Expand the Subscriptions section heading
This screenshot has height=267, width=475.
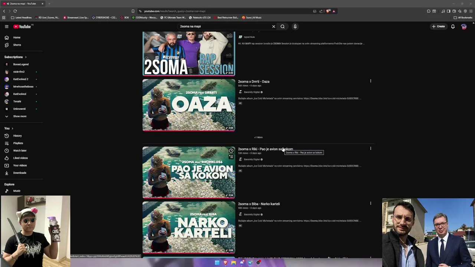tap(15, 57)
